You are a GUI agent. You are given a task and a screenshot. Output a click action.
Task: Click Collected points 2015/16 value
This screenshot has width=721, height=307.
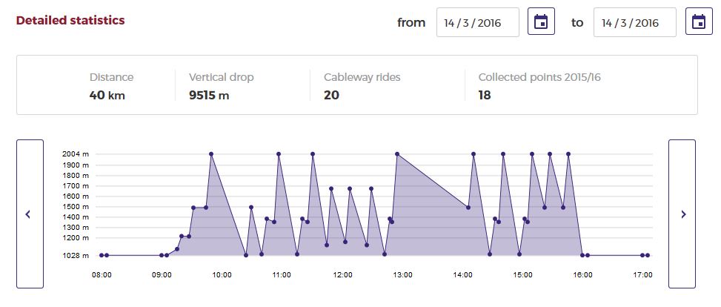(485, 95)
